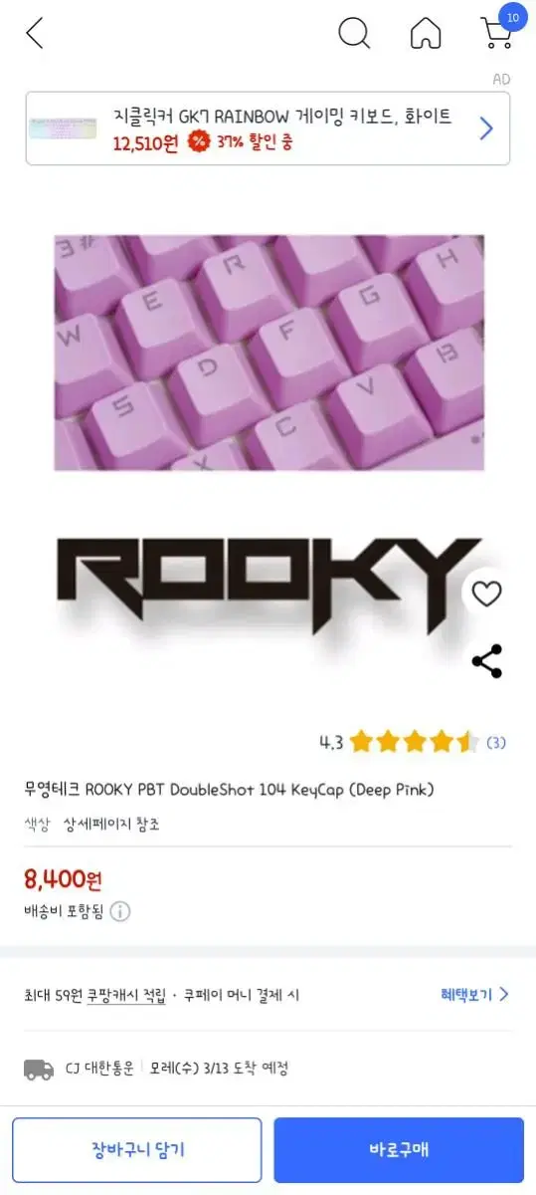Tap the home icon in header
This screenshot has height=1195, width=536.
426,34
